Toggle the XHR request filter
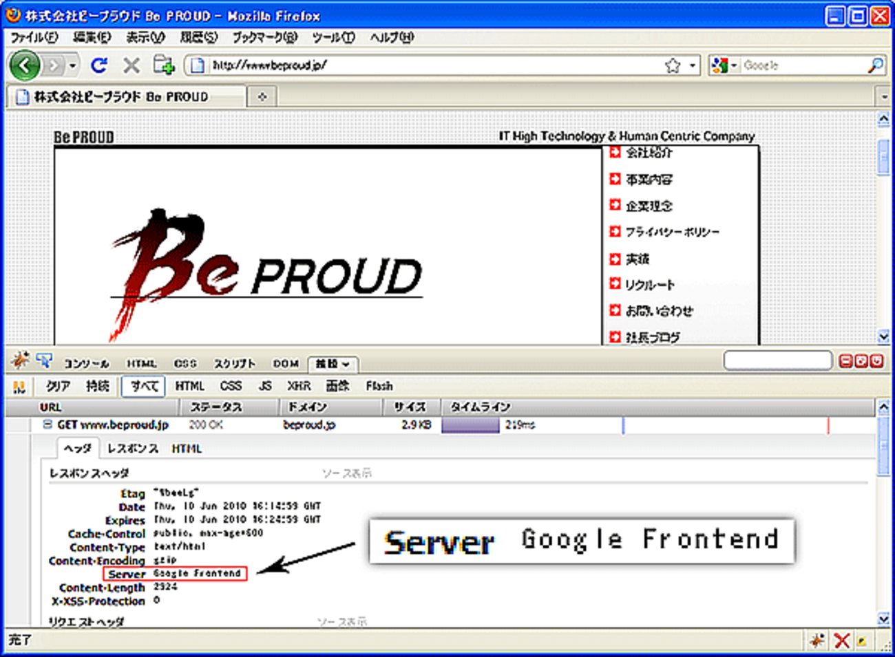 tap(298, 386)
